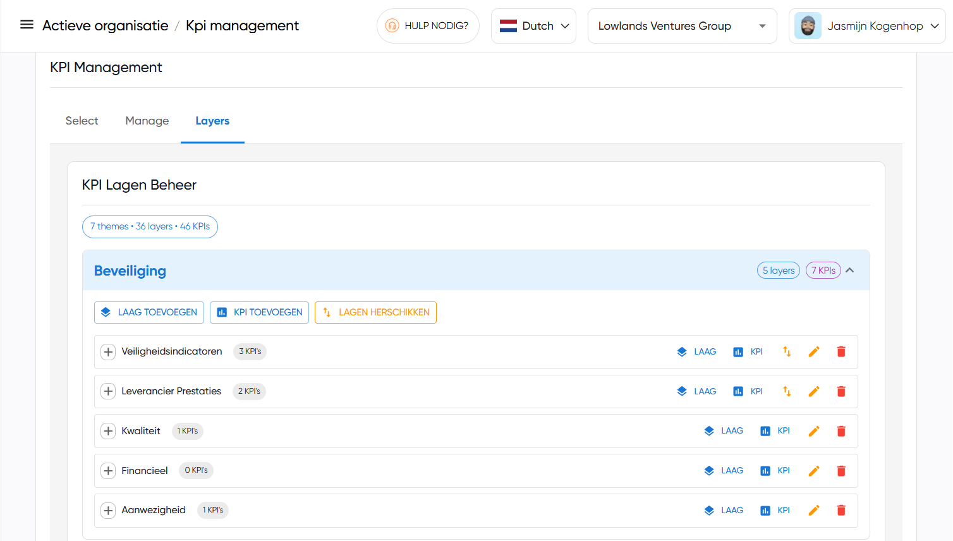Expand the Aanwezigheid layer row
The image size is (953, 541).
[x=108, y=511]
